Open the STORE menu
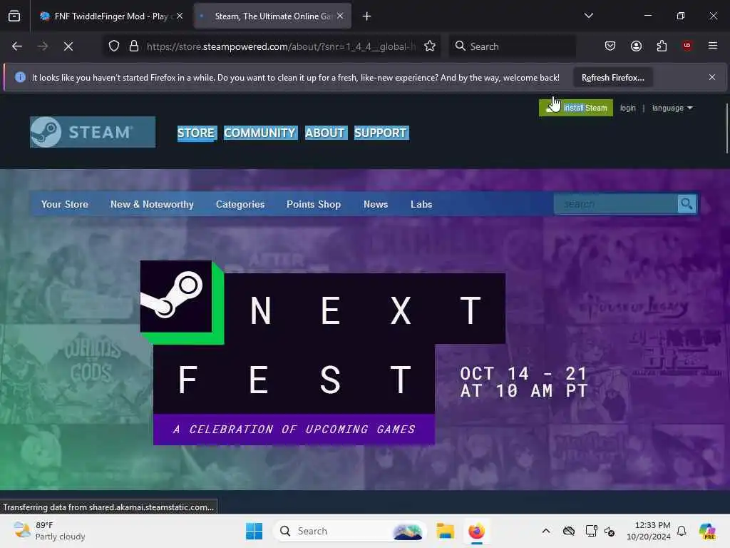 pos(196,133)
